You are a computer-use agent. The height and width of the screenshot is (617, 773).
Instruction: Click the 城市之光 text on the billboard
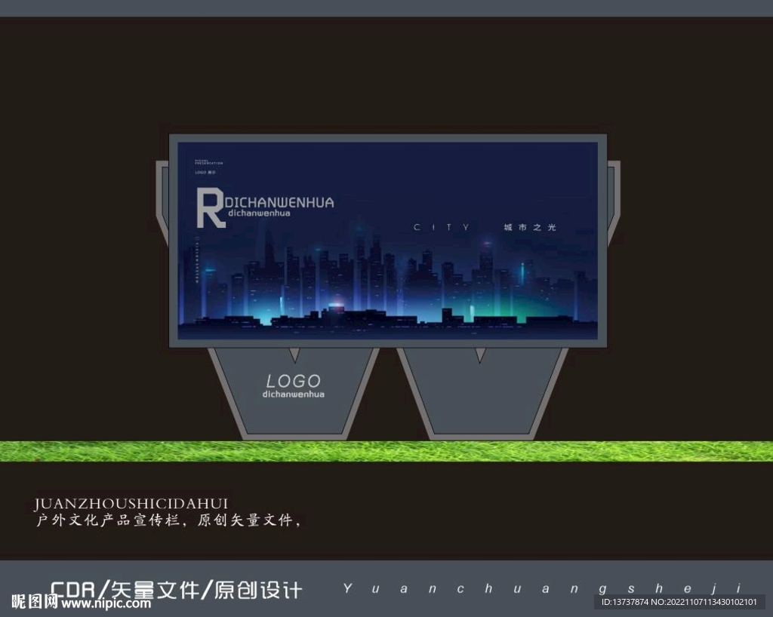tap(530, 228)
